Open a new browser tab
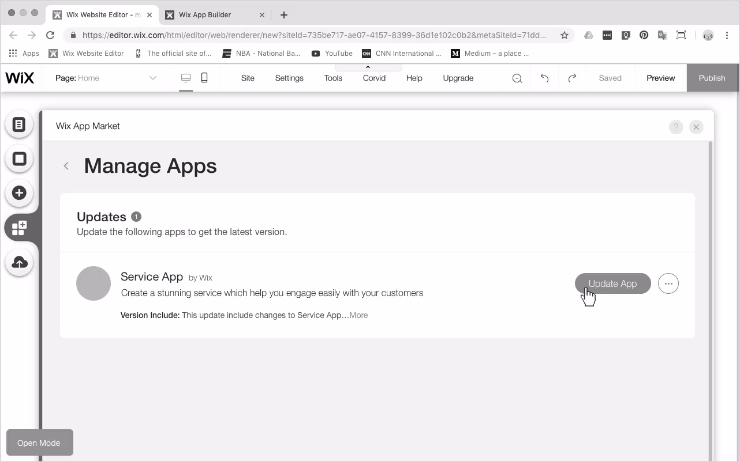 (283, 15)
